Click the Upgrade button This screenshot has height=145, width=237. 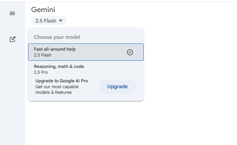(117, 87)
